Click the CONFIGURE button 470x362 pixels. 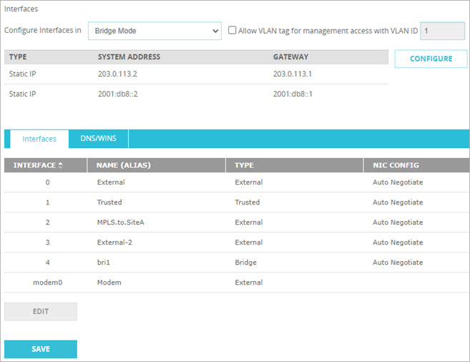point(431,59)
